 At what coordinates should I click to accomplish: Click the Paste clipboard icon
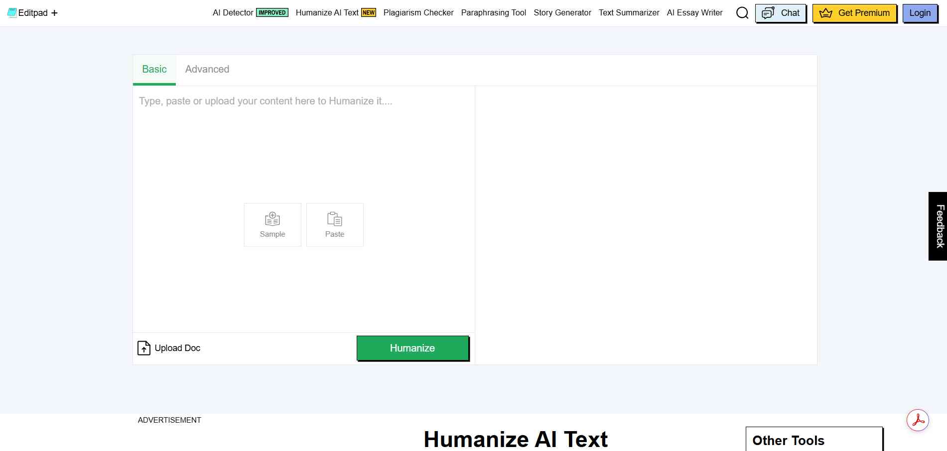(335, 219)
